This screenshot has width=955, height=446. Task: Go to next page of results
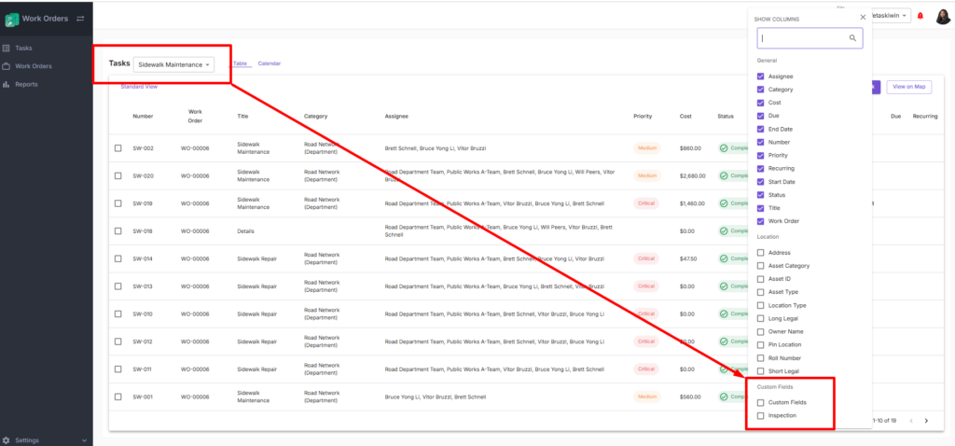926,421
